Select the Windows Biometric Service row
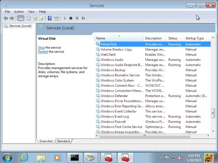This screenshot has width=218, height=163. click(153, 75)
